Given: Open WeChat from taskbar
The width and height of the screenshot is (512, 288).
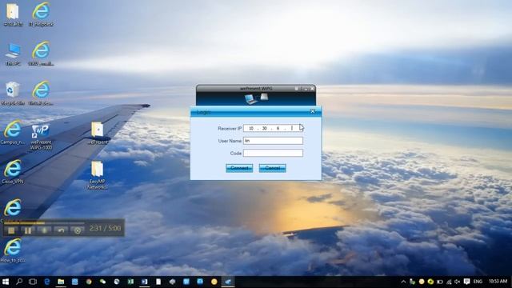Looking at the screenshot, I should [x=102, y=282].
